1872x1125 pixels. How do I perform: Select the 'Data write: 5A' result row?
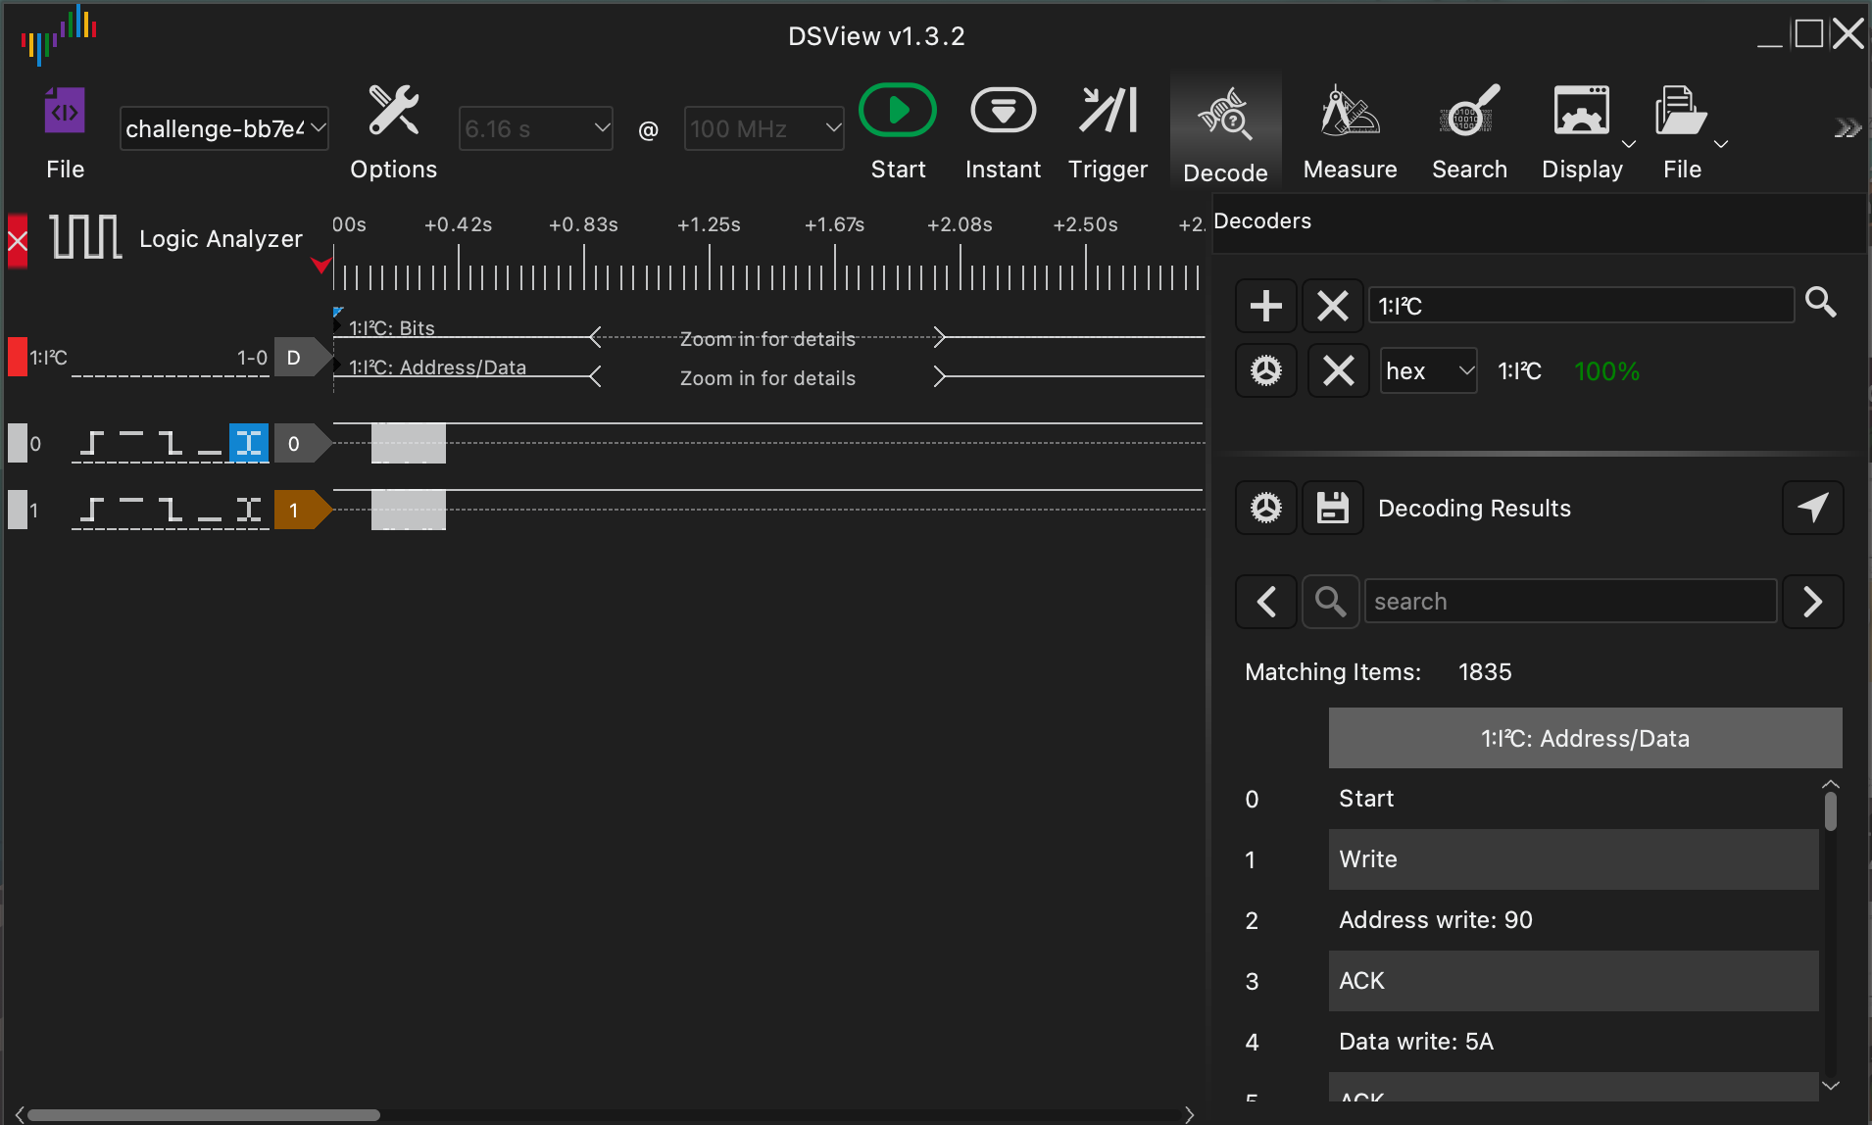coord(1573,1041)
